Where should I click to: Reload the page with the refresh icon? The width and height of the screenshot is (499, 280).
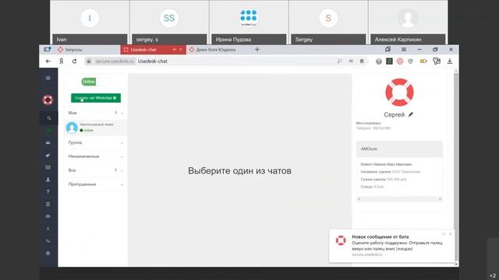(x=75, y=61)
